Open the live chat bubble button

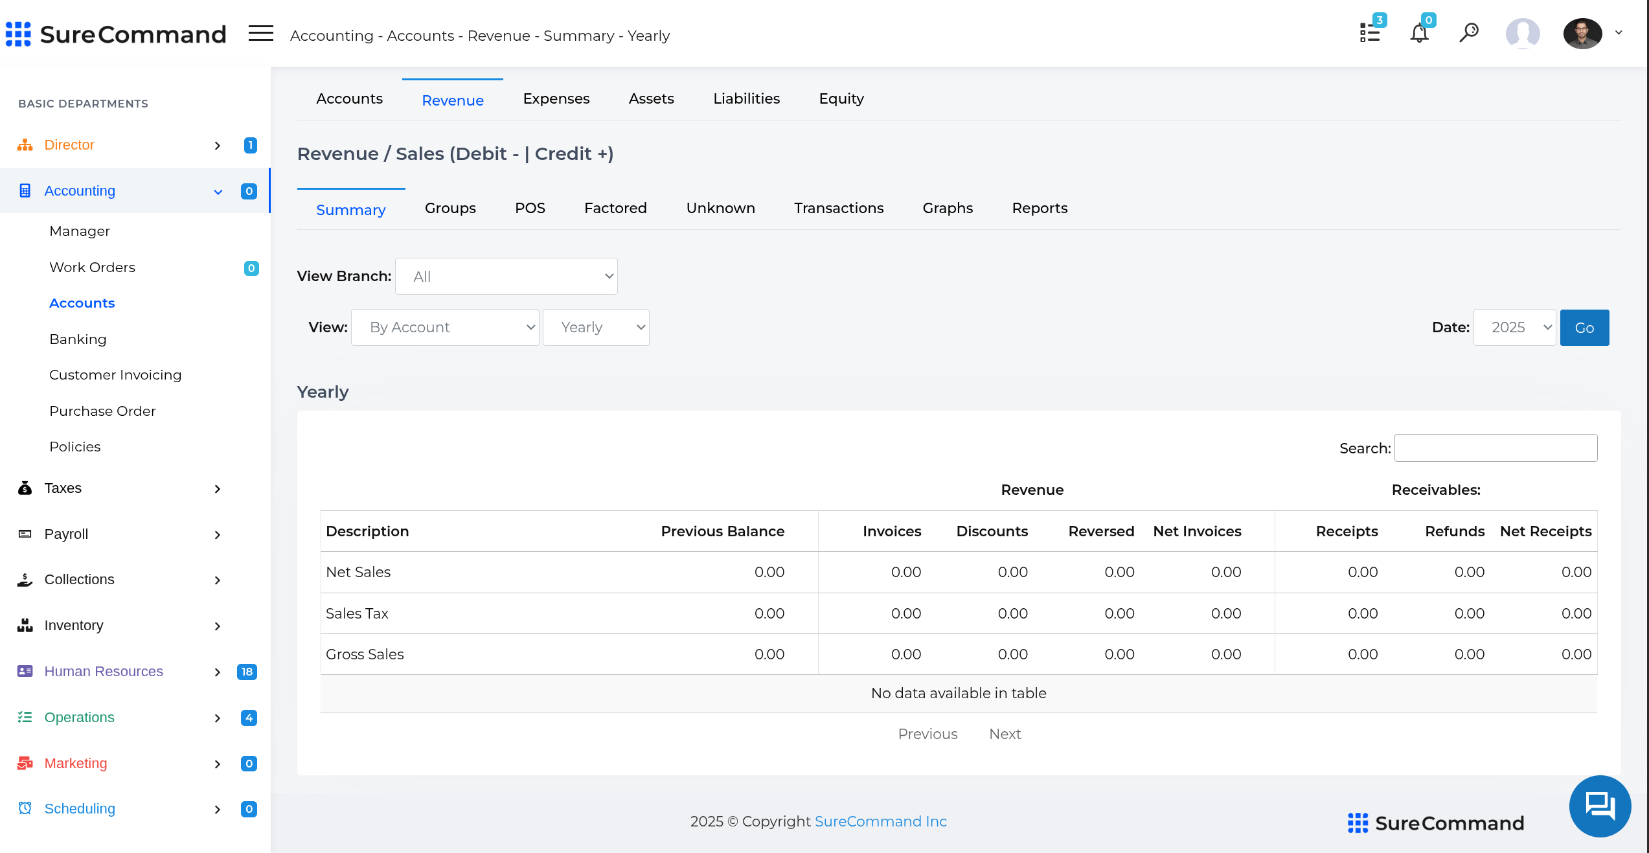pos(1599,806)
